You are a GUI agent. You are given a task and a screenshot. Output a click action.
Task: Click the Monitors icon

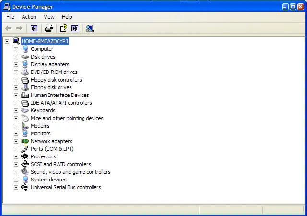25,133
